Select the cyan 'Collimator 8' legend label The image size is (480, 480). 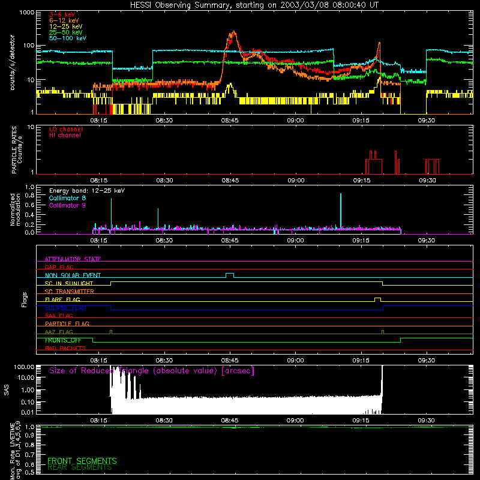click(x=67, y=198)
